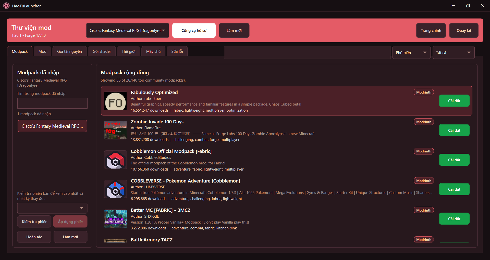Expand the version check dropdown
490x260 pixels.
click(x=52, y=208)
